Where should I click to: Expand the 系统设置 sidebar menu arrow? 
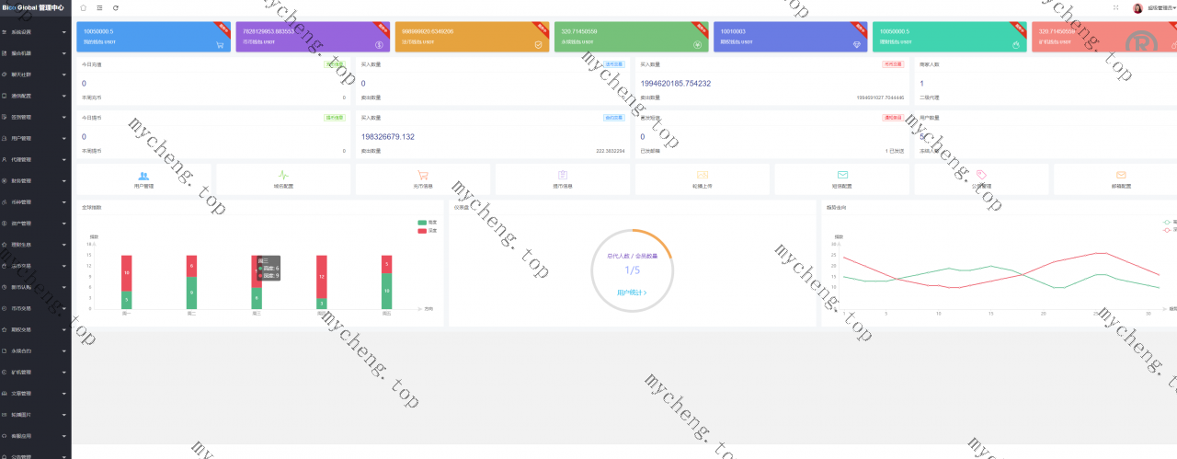pos(63,32)
